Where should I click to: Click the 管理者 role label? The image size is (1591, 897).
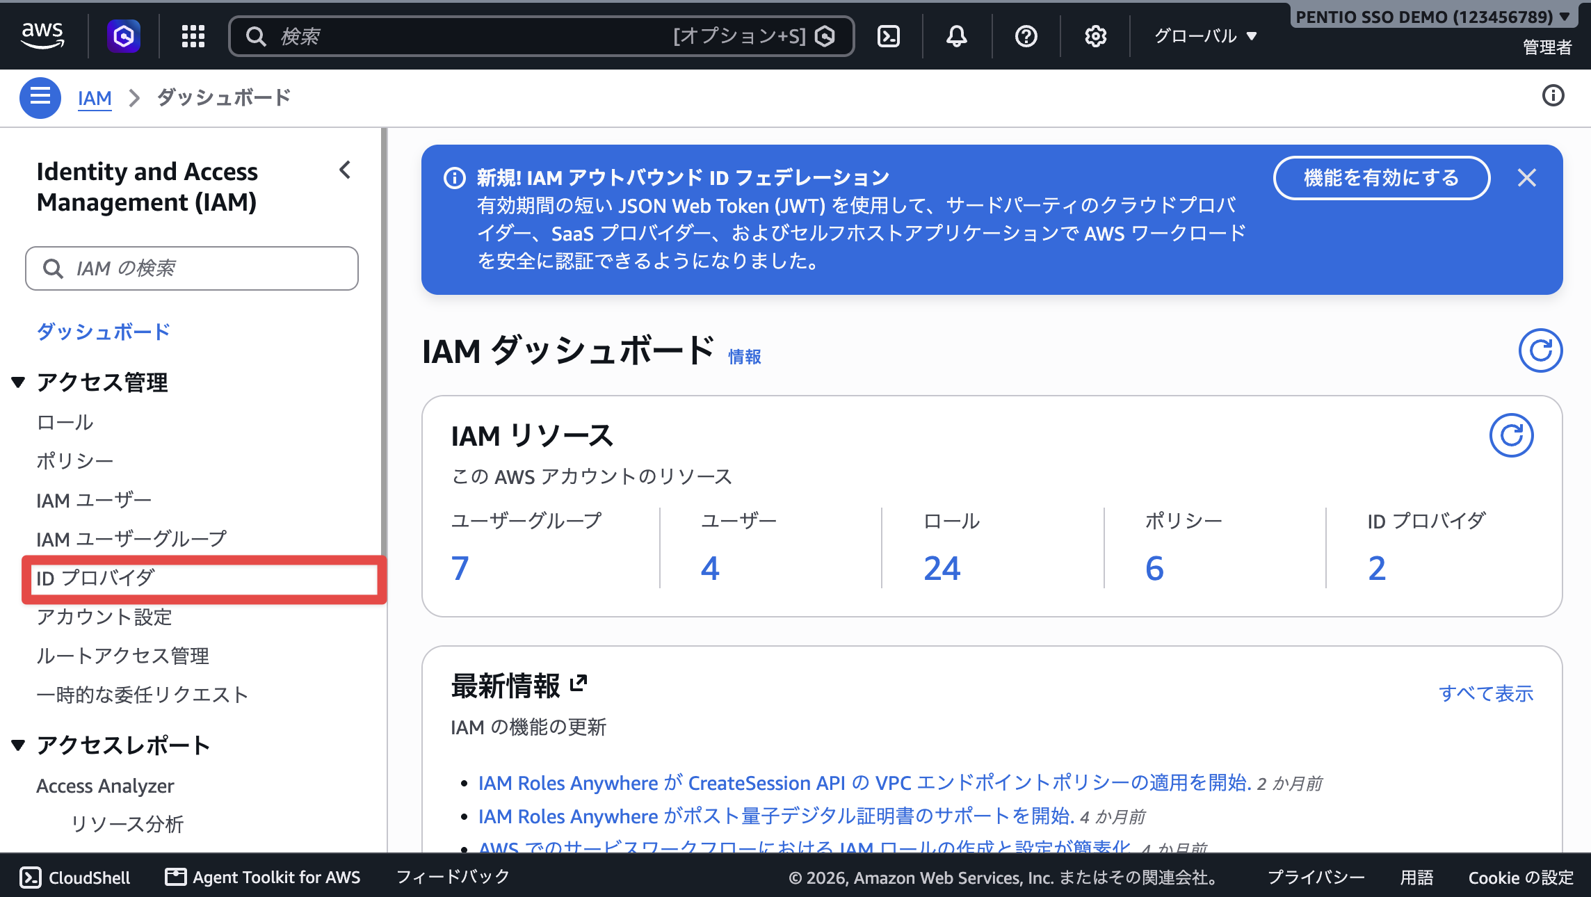tap(1547, 47)
